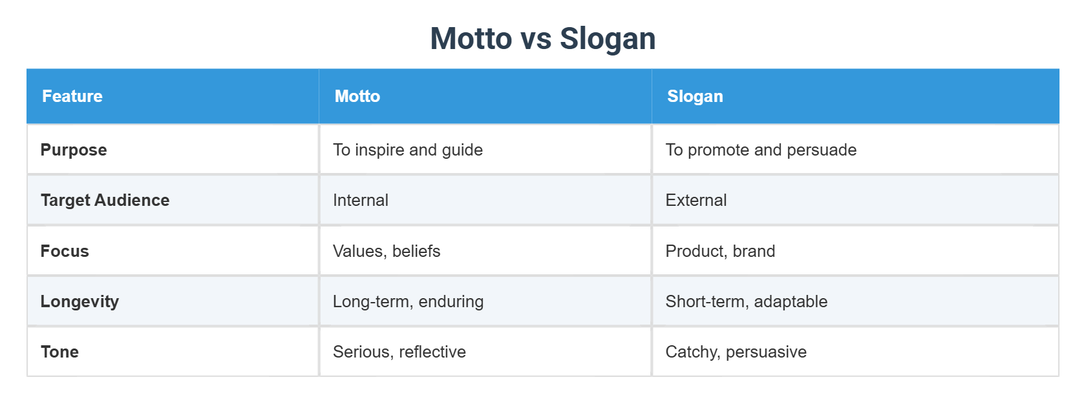
Task: Select the Focus row label
Action: click(x=65, y=251)
